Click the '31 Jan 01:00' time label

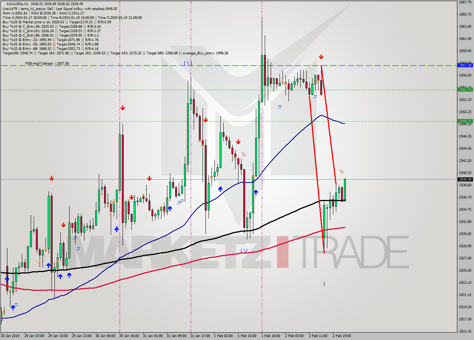[152, 336]
